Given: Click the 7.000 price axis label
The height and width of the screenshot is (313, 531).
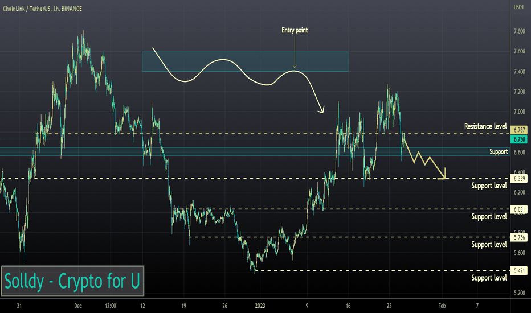Looking at the screenshot, I should [x=519, y=112].
